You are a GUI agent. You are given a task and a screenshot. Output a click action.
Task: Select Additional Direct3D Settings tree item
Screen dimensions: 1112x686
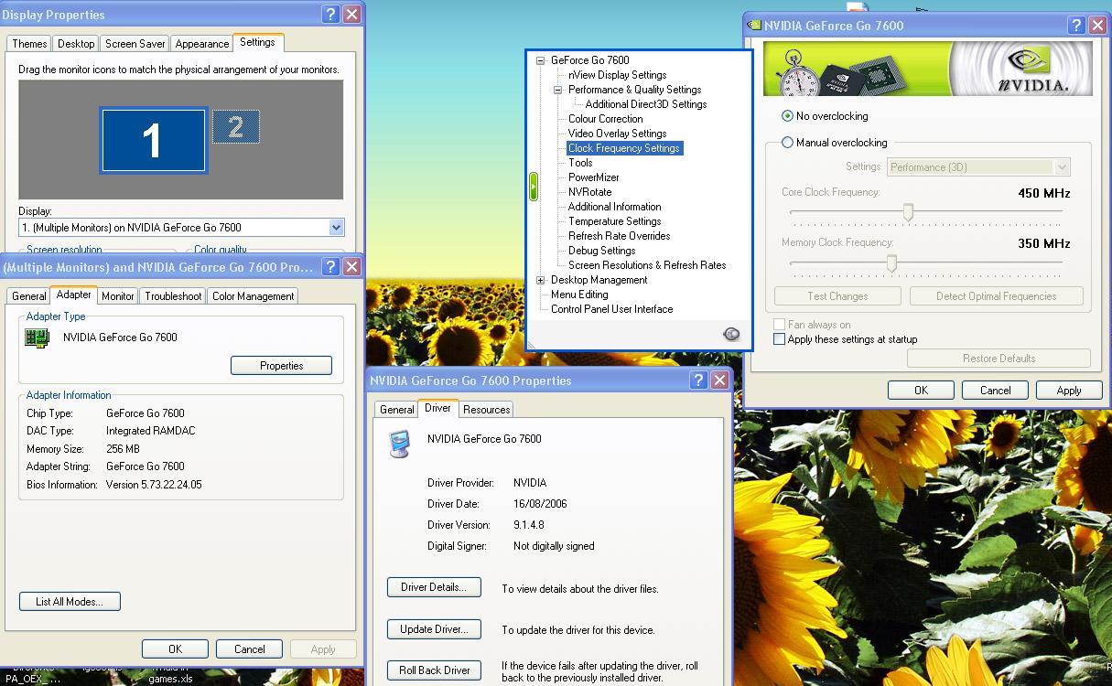646,104
